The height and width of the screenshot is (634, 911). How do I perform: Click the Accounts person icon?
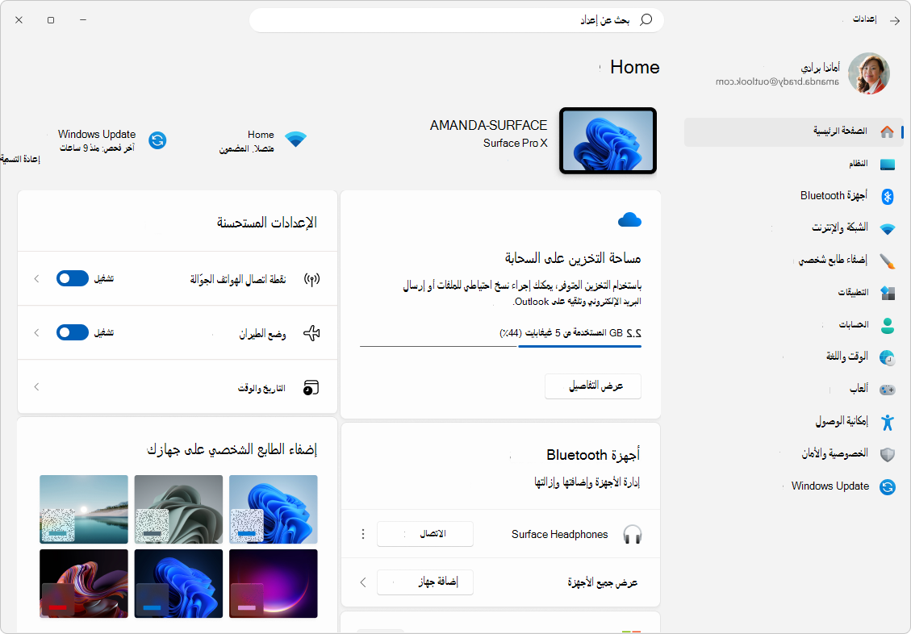pos(887,325)
